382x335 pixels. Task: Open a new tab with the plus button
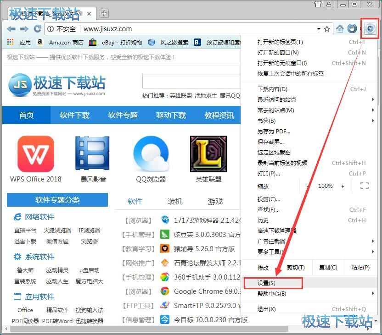coord(104,13)
